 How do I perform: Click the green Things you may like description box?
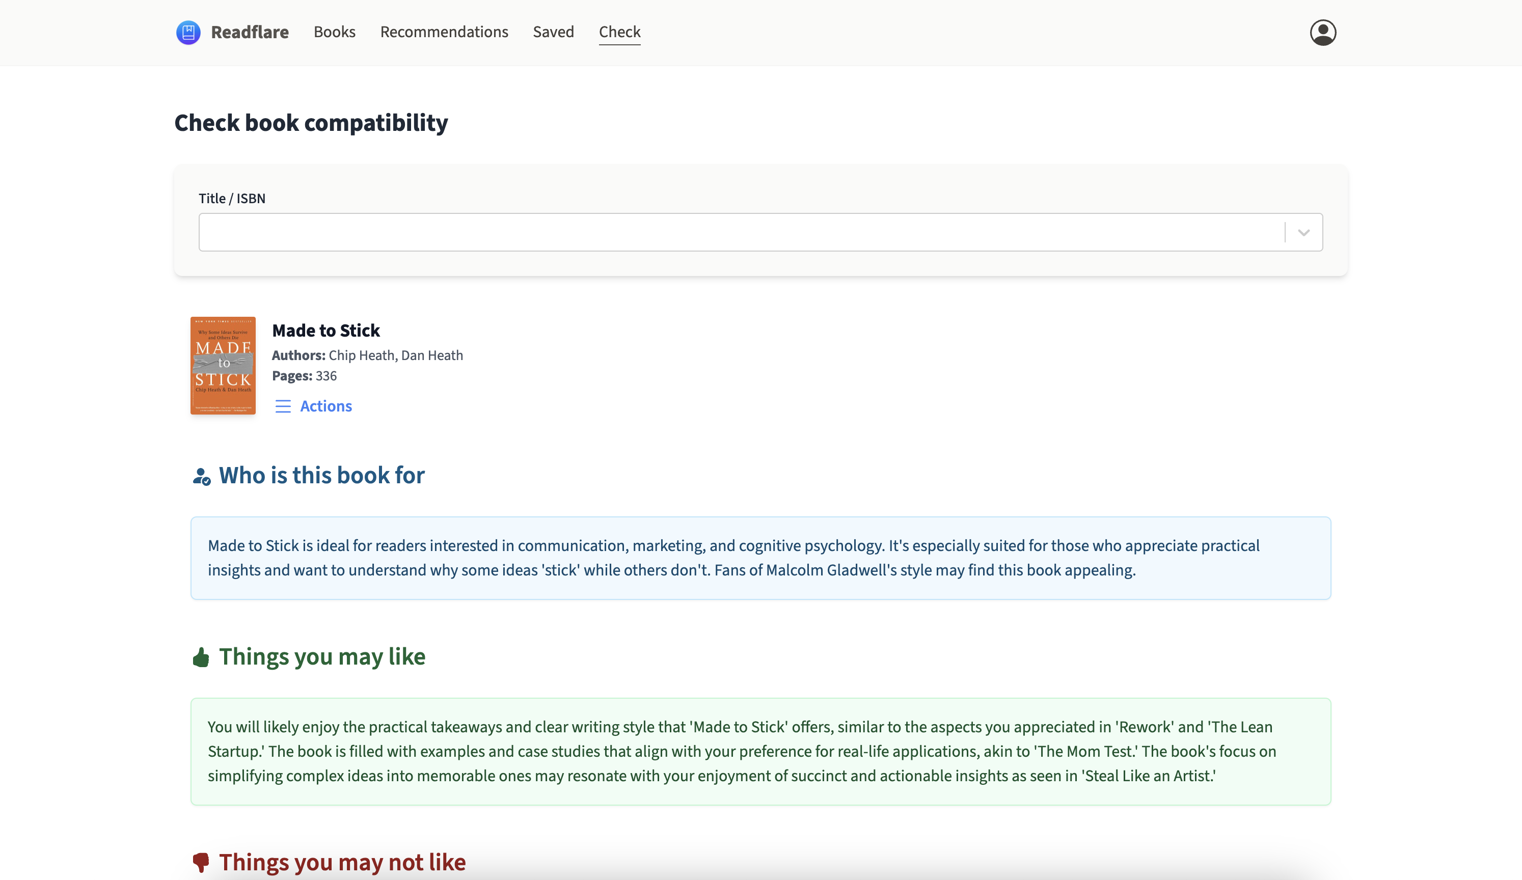[x=760, y=751]
